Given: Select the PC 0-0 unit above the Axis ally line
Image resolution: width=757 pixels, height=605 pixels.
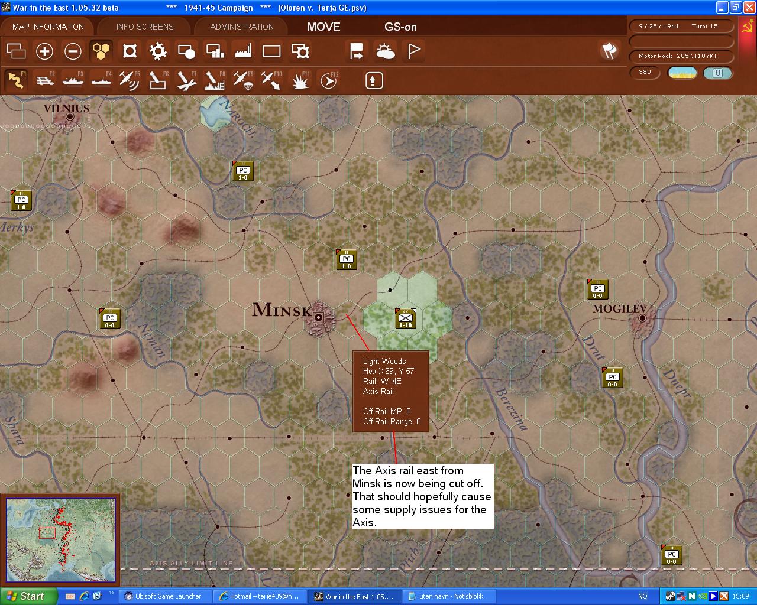Looking at the screenshot, I should (672, 555).
